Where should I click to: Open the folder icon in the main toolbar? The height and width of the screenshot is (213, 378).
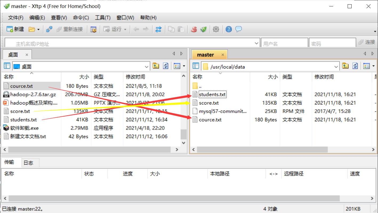[x=32, y=29]
